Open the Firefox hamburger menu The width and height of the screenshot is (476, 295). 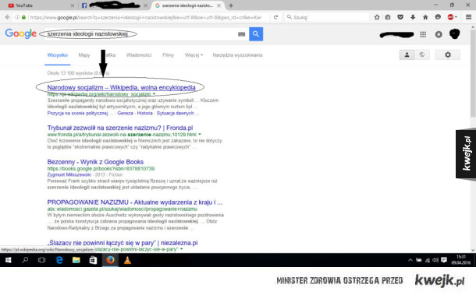[x=469, y=17]
